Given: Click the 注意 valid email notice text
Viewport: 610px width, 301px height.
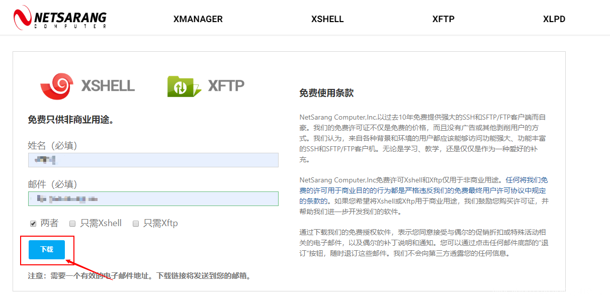Looking at the screenshot, I should (x=139, y=276).
